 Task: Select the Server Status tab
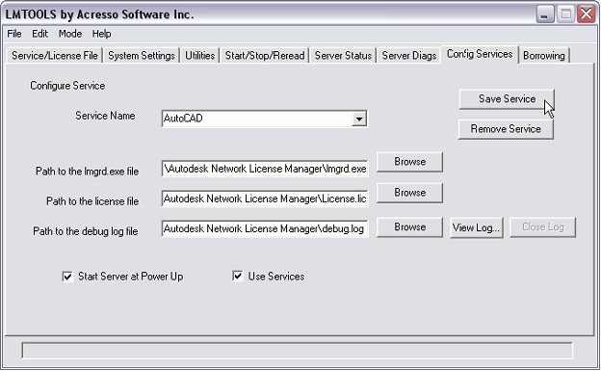pyautogui.click(x=343, y=56)
